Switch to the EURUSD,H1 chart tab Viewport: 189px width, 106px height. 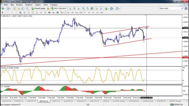[19, 101]
